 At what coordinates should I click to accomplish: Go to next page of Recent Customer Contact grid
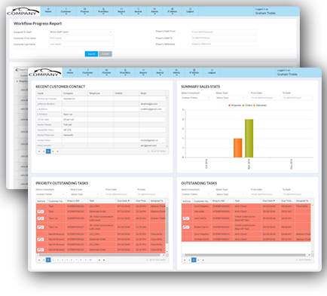tap(53, 151)
